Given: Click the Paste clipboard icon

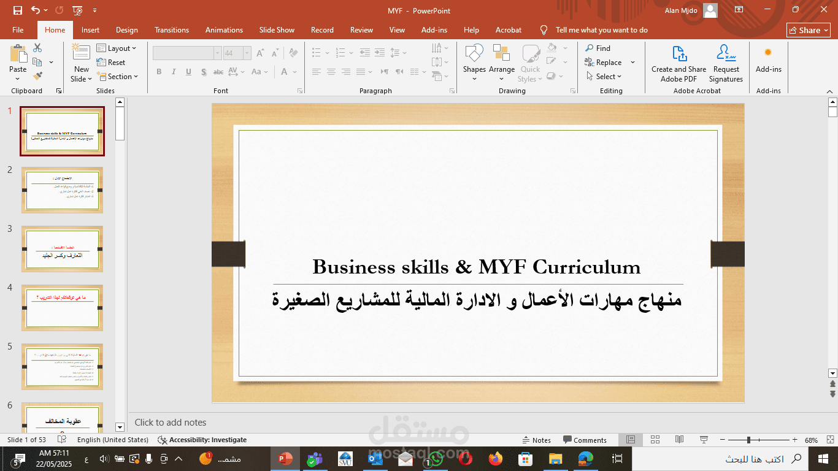Looking at the screenshot, I should [x=18, y=54].
